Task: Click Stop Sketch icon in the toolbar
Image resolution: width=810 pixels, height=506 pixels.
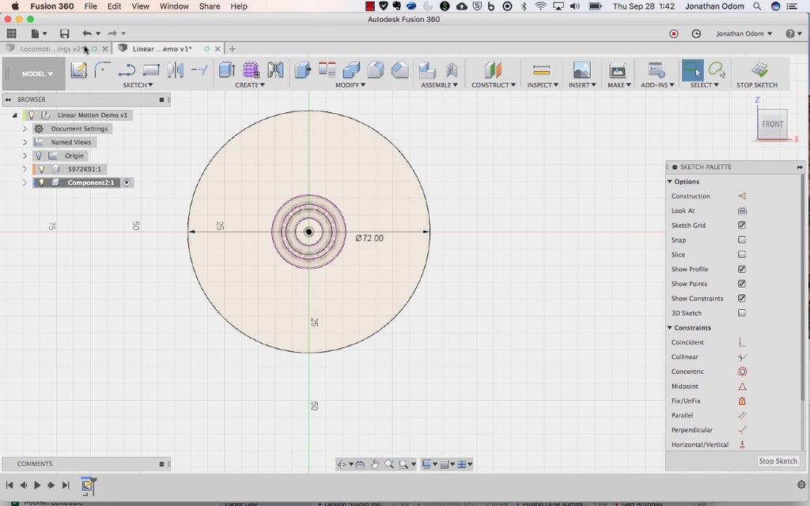Action: coord(759,70)
